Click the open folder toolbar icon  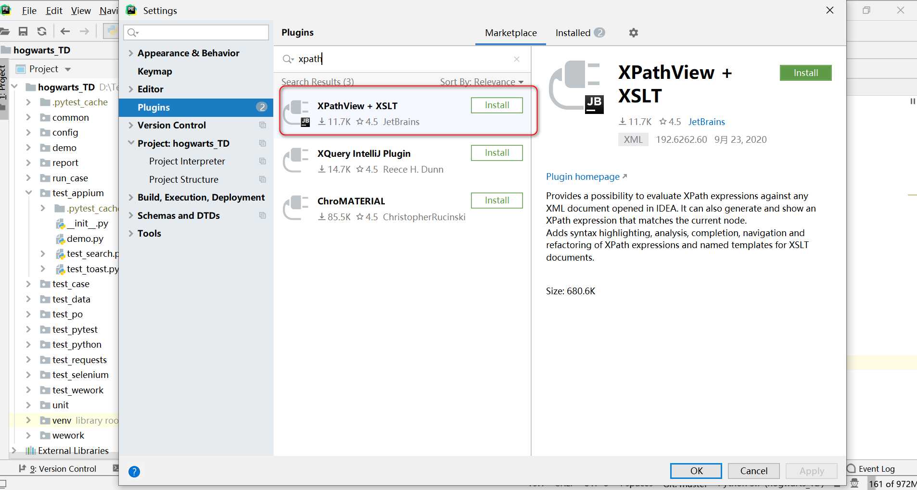[5, 31]
